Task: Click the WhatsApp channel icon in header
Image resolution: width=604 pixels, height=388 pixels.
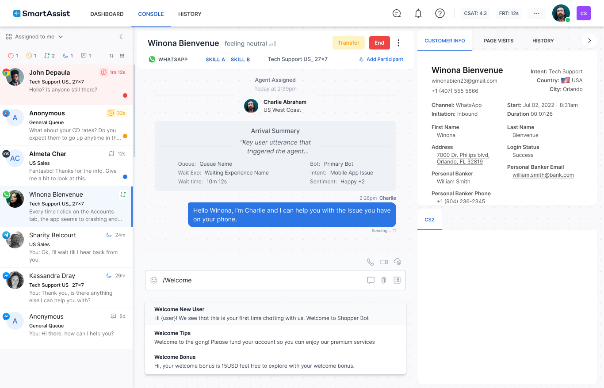Action: 152,59
